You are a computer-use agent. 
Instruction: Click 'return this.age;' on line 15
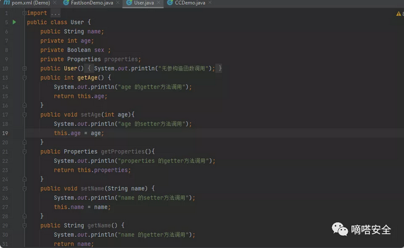point(81,97)
